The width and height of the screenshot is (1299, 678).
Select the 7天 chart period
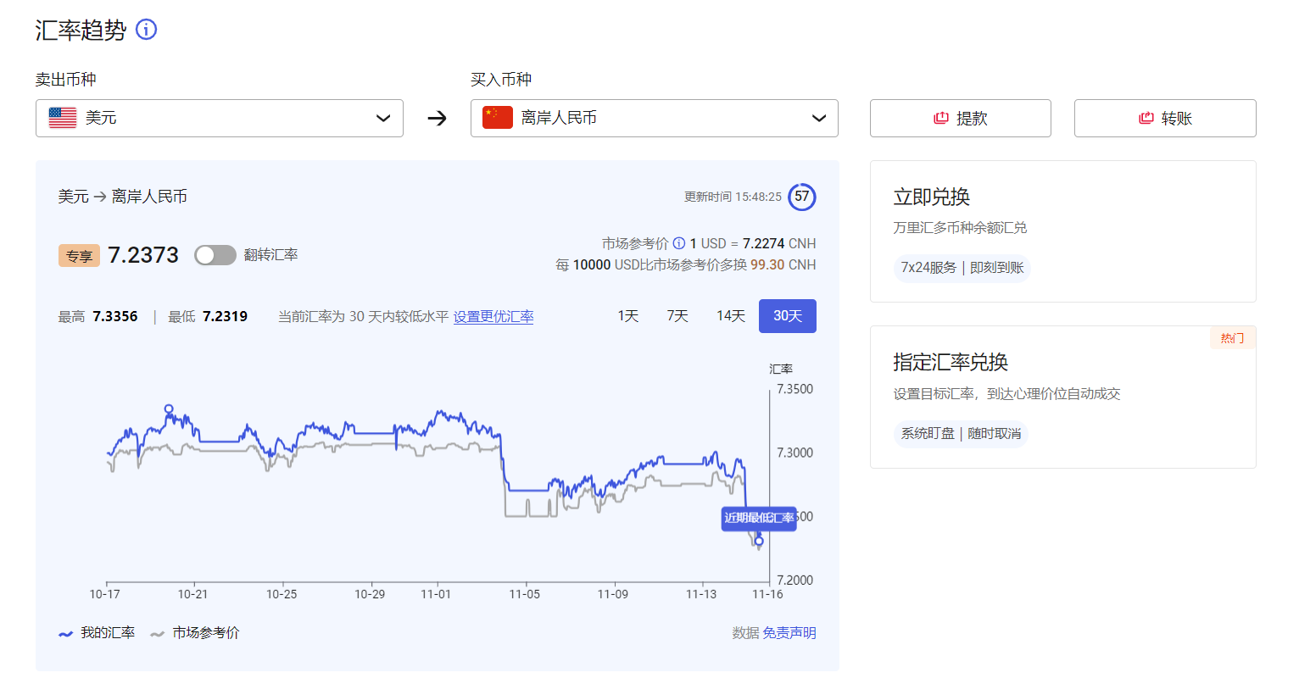click(677, 315)
